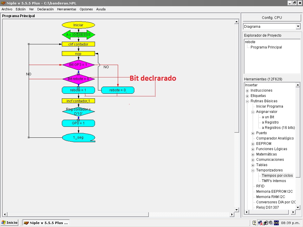The image size is (303, 227).
Task: Select 'a Registro' tree item
Action: pos(270,122)
